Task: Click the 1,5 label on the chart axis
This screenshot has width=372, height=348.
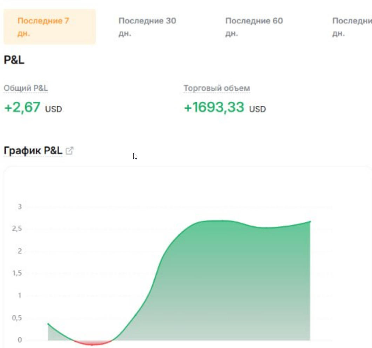Action: (x=17, y=273)
